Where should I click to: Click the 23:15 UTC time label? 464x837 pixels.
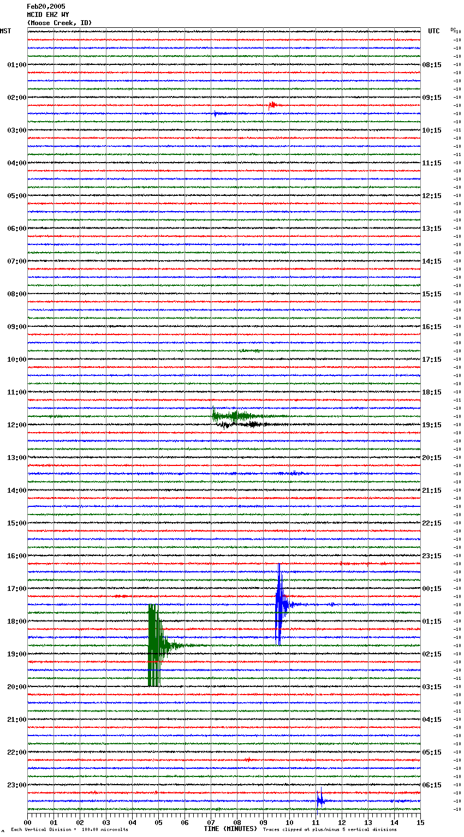coord(432,556)
